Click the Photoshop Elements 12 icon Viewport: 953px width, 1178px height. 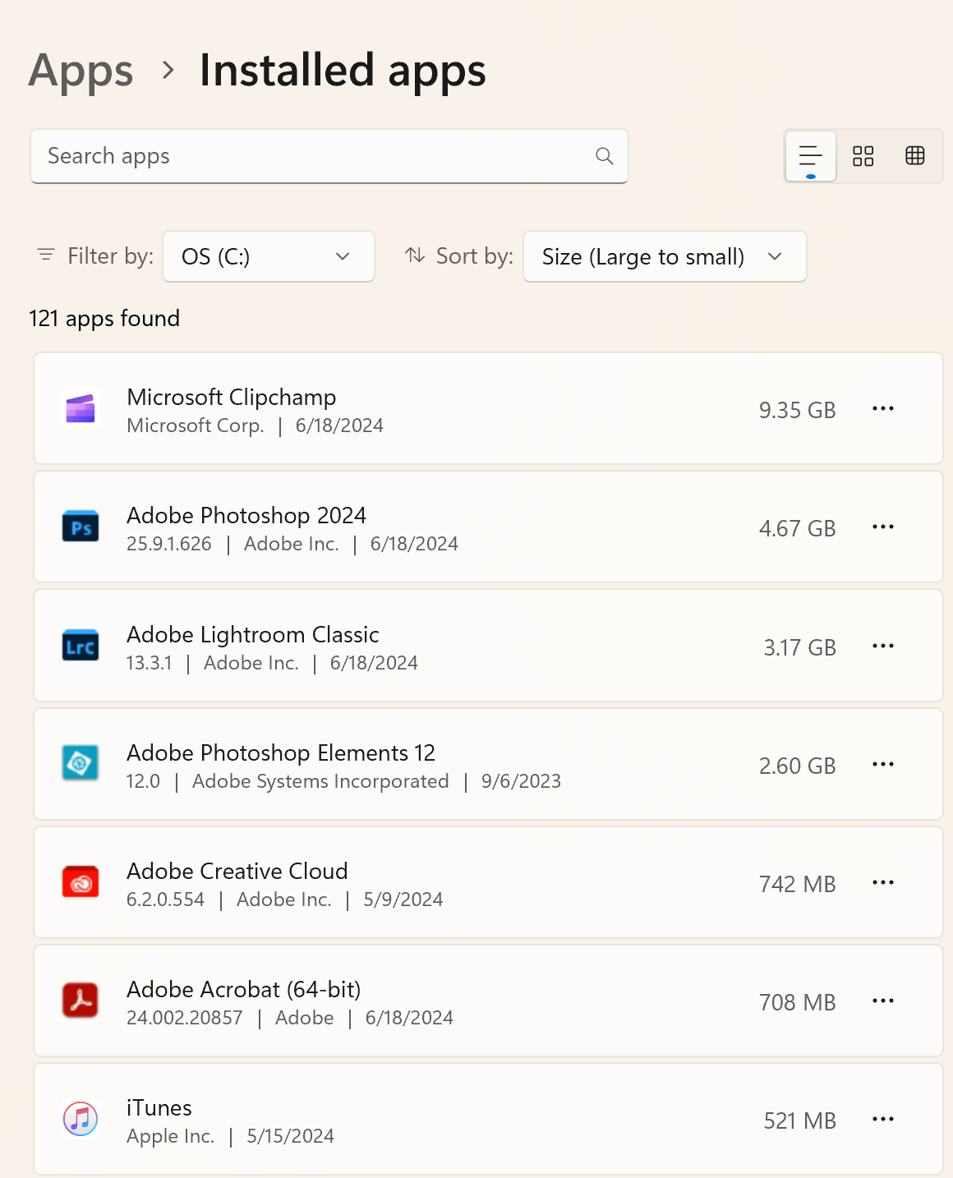point(81,763)
